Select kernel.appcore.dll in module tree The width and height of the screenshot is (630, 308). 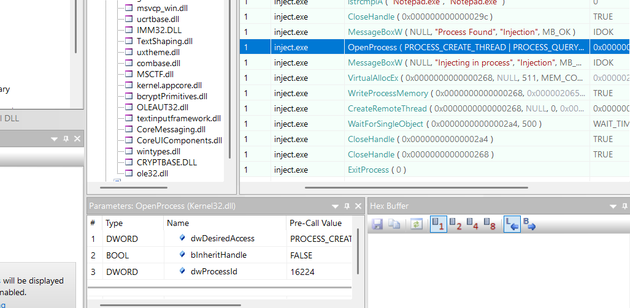[169, 85]
